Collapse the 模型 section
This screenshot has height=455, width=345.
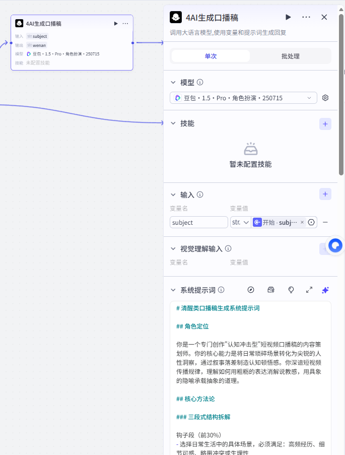173,83
